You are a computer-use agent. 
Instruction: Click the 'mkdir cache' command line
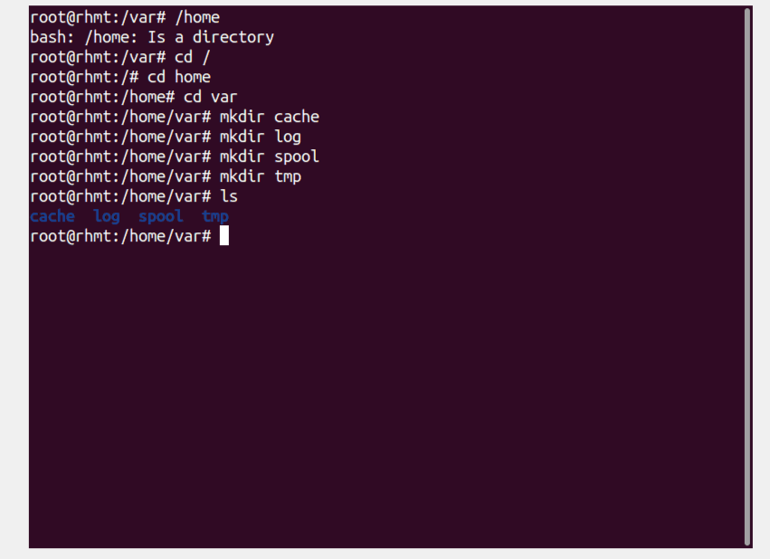[175, 117]
